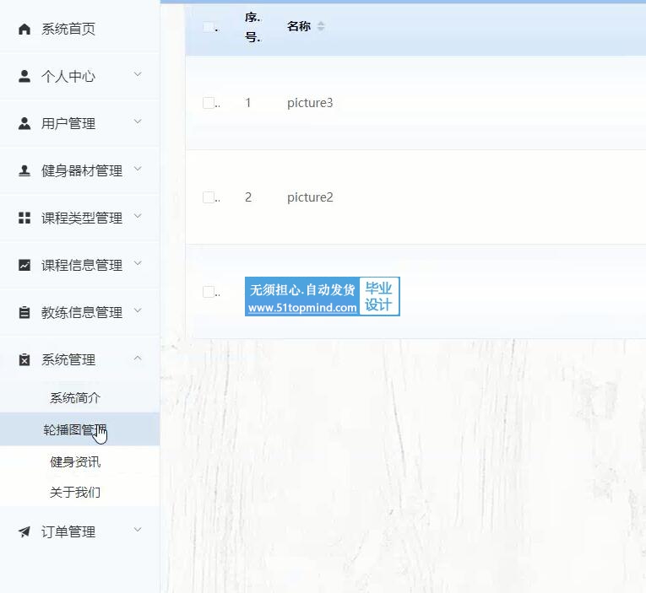Expand the 课程信息管理 menu chevron
Image resolution: width=646 pixels, height=593 pixels.
click(x=138, y=263)
